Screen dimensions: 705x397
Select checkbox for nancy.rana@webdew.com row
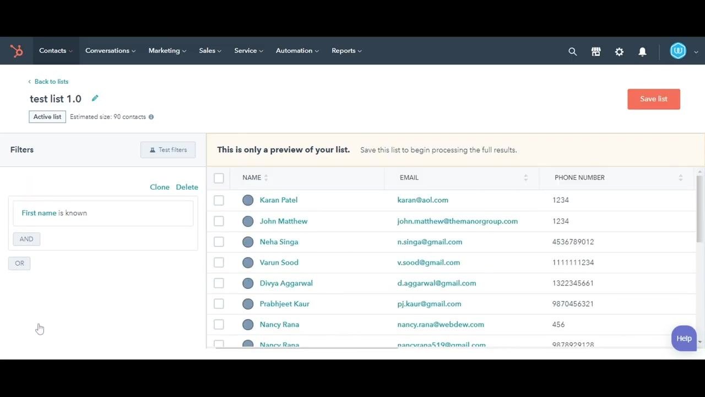(x=219, y=325)
